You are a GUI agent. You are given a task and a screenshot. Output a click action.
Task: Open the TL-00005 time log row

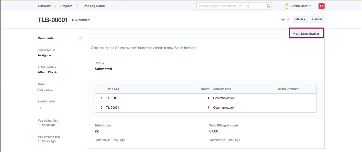tap(113, 98)
